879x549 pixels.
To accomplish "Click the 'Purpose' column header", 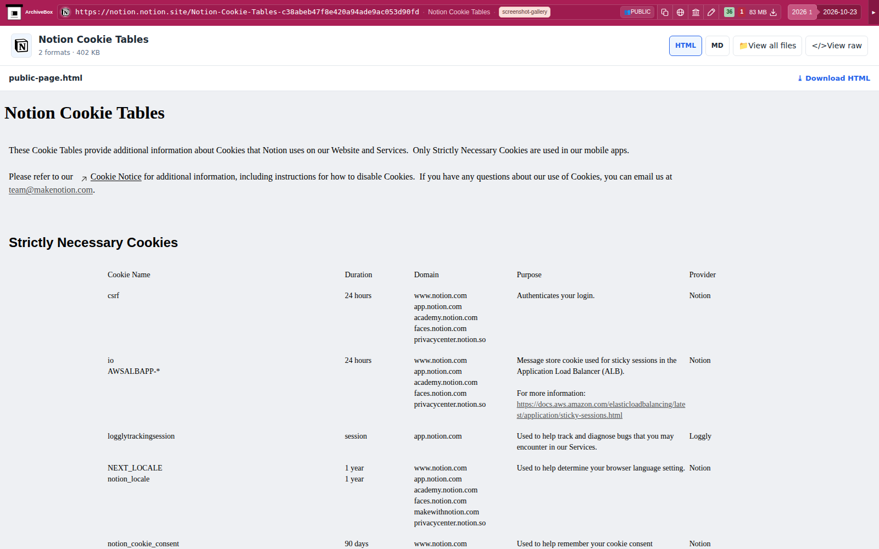I will pyautogui.click(x=529, y=274).
